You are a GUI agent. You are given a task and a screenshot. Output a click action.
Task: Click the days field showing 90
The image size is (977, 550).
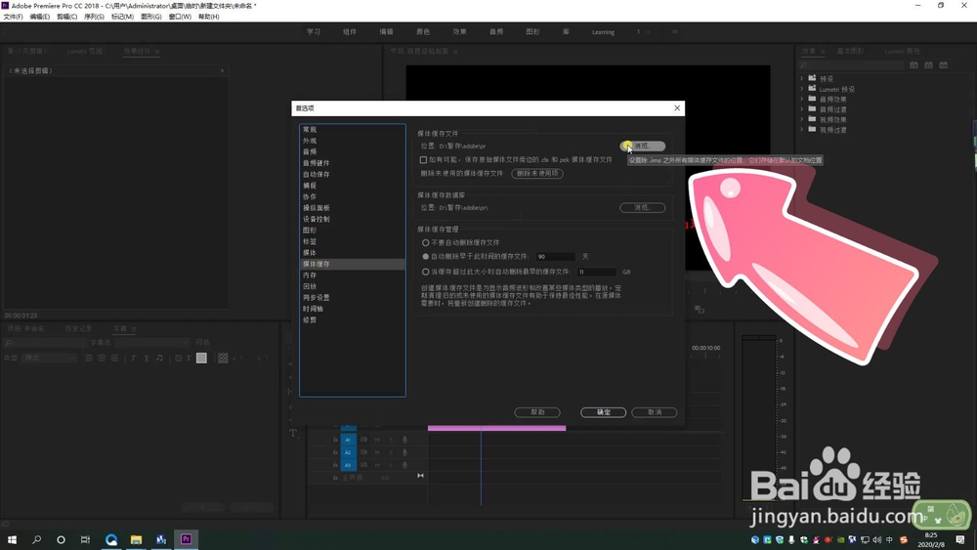[x=556, y=257]
